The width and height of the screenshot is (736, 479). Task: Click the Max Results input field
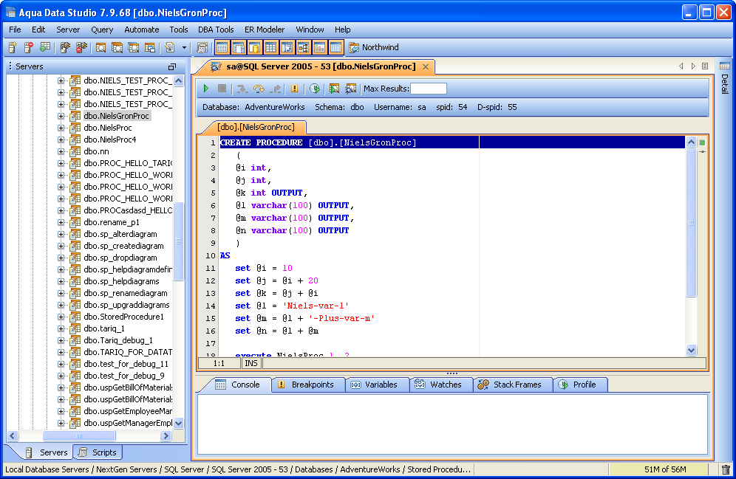pos(428,89)
